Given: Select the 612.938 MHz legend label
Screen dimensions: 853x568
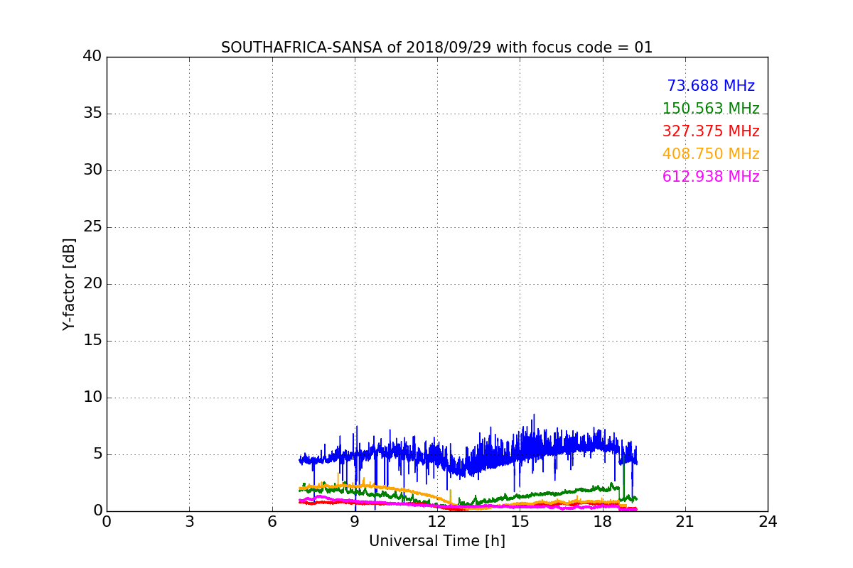Looking at the screenshot, I should coord(711,177).
